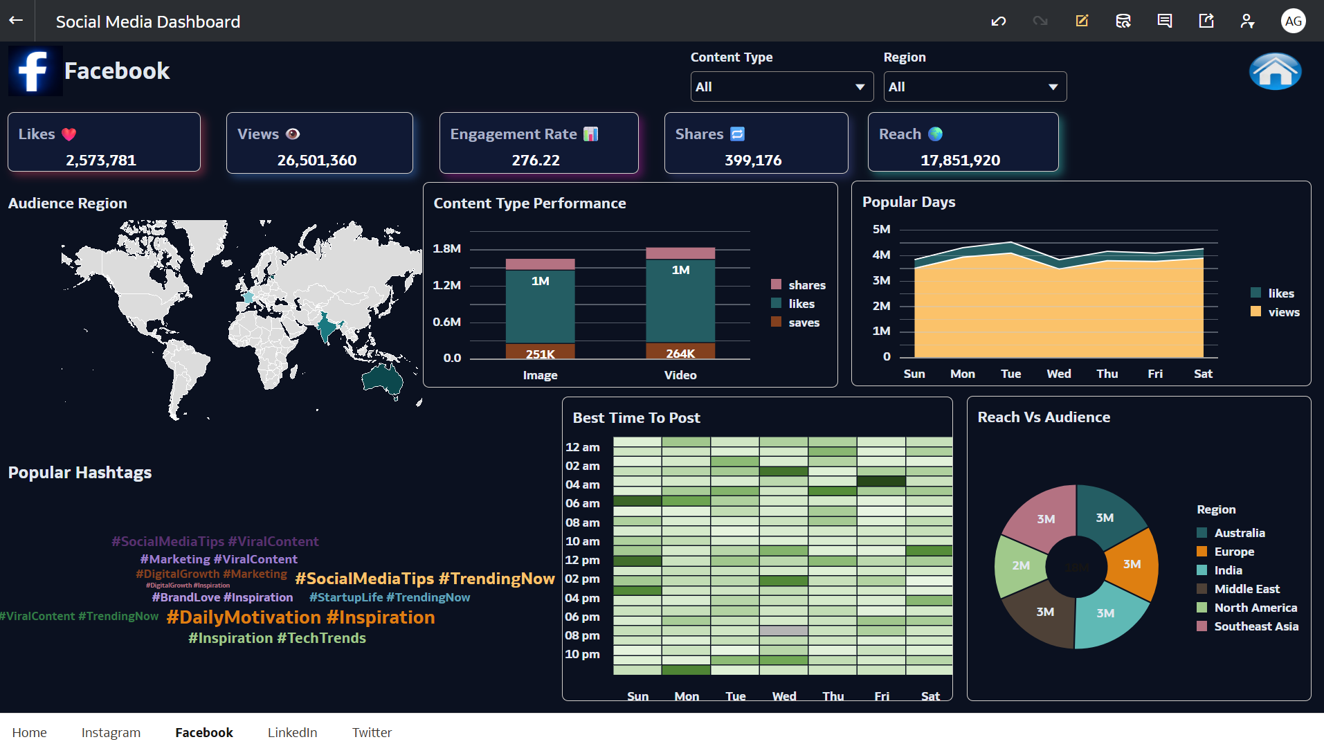Click the Reach Vs Audience title
This screenshot has width=1324, height=744.
pyautogui.click(x=1044, y=417)
